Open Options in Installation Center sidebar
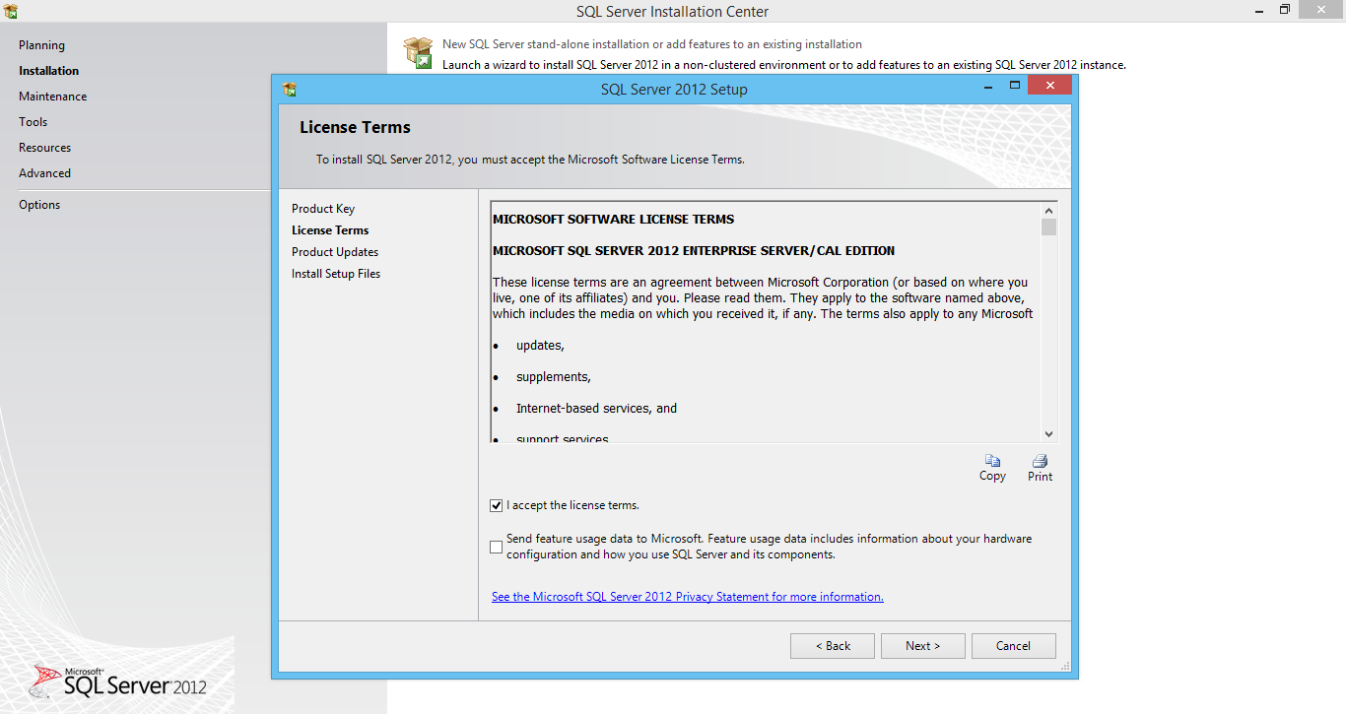This screenshot has height=714, width=1346. pos(39,205)
